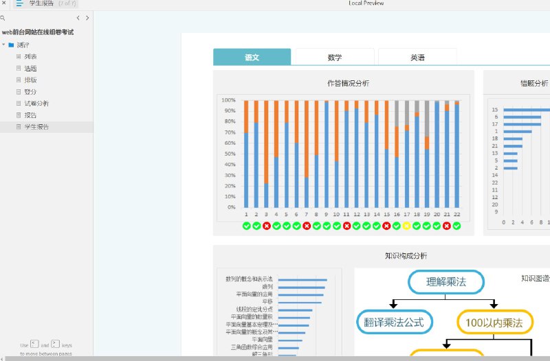
Task: Click the green check icon under question 5
Action: tap(286, 226)
